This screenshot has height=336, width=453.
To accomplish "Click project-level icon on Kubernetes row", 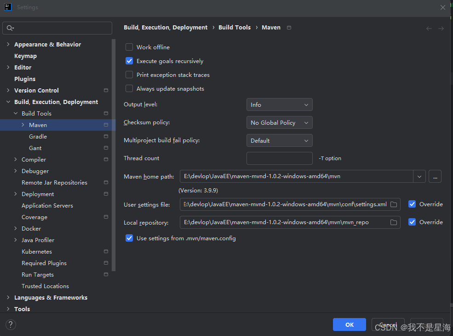I will click(x=106, y=251).
